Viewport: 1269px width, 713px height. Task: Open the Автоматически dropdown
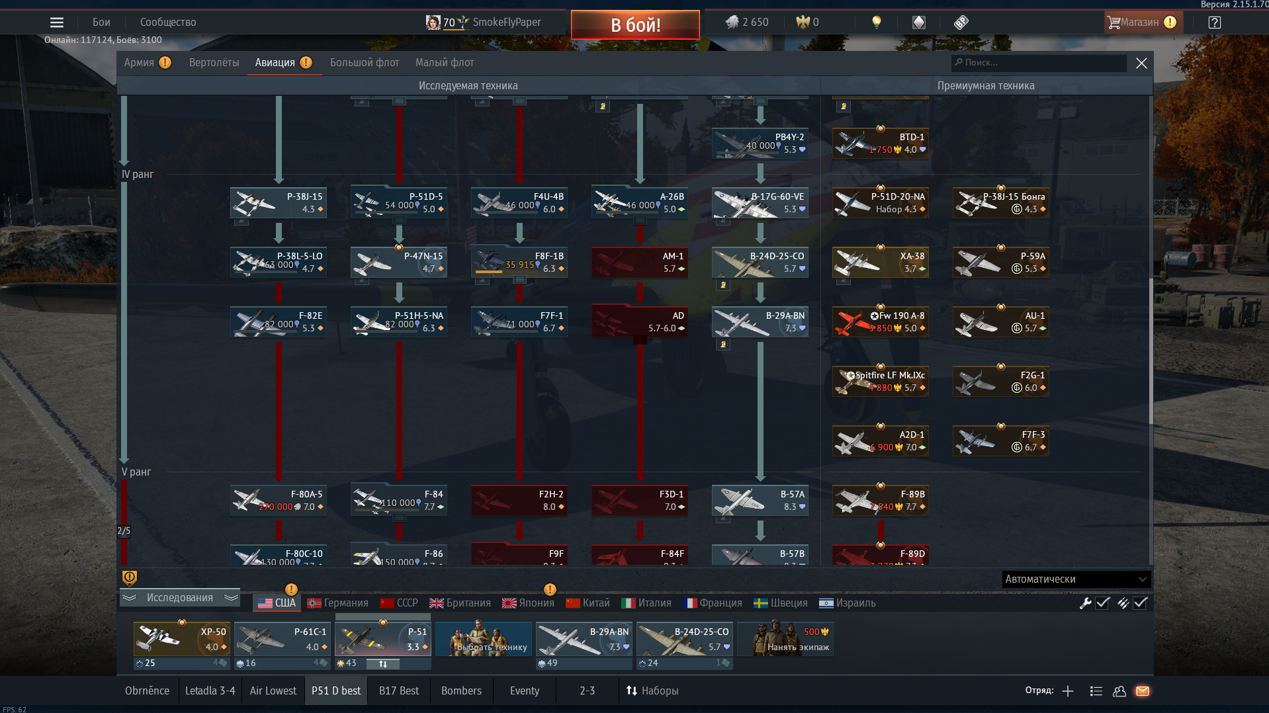(1076, 579)
